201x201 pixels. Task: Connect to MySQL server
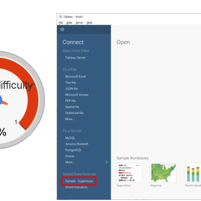tap(70, 138)
